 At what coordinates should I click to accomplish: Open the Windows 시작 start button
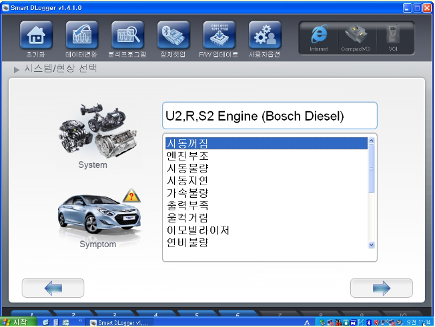(18, 322)
